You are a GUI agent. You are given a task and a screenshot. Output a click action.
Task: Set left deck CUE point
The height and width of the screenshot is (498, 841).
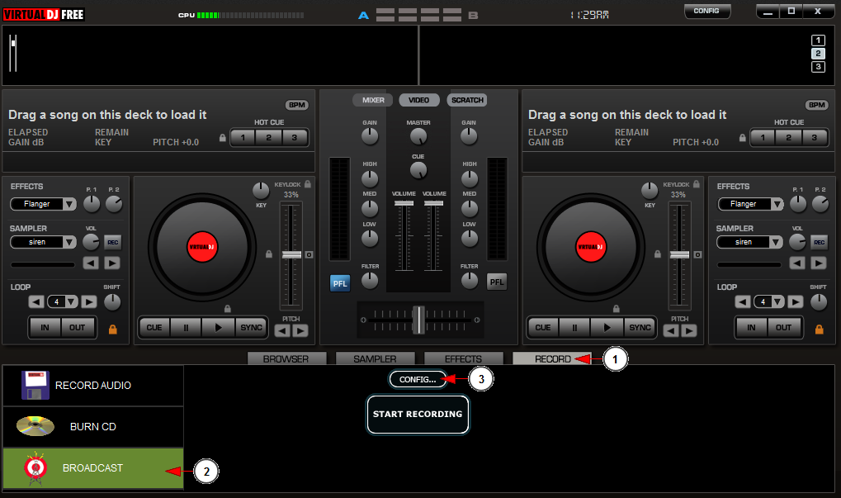coord(154,327)
